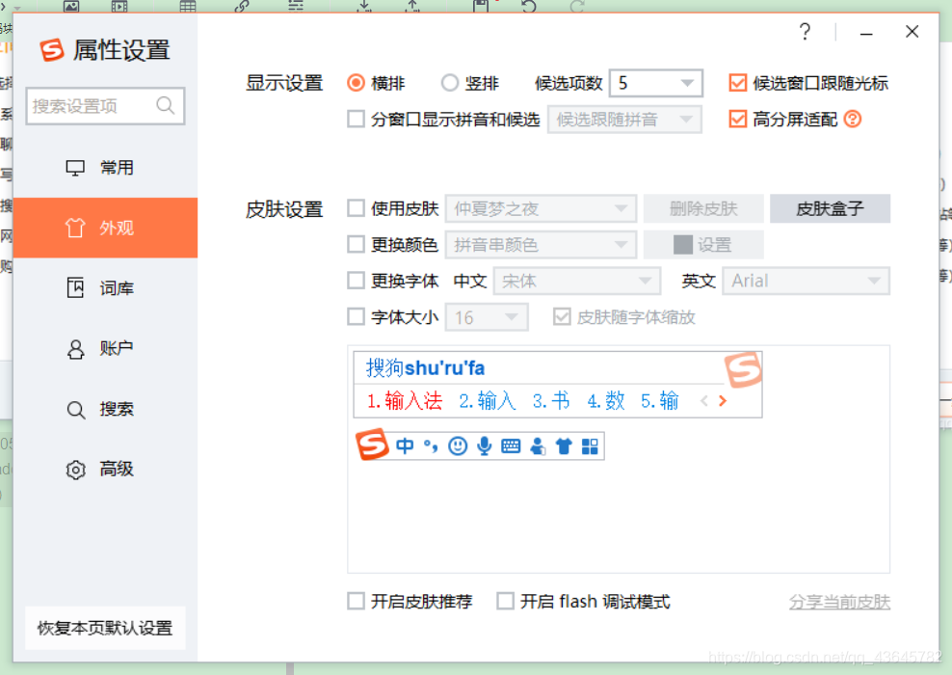
Task: Check the 字体大小 checkbox
Action: (356, 316)
